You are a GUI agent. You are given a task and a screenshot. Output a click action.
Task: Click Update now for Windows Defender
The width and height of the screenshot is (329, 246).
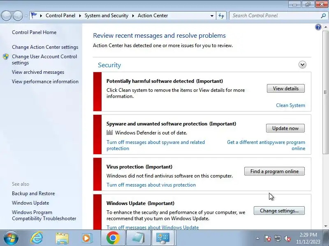pos(285,128)
